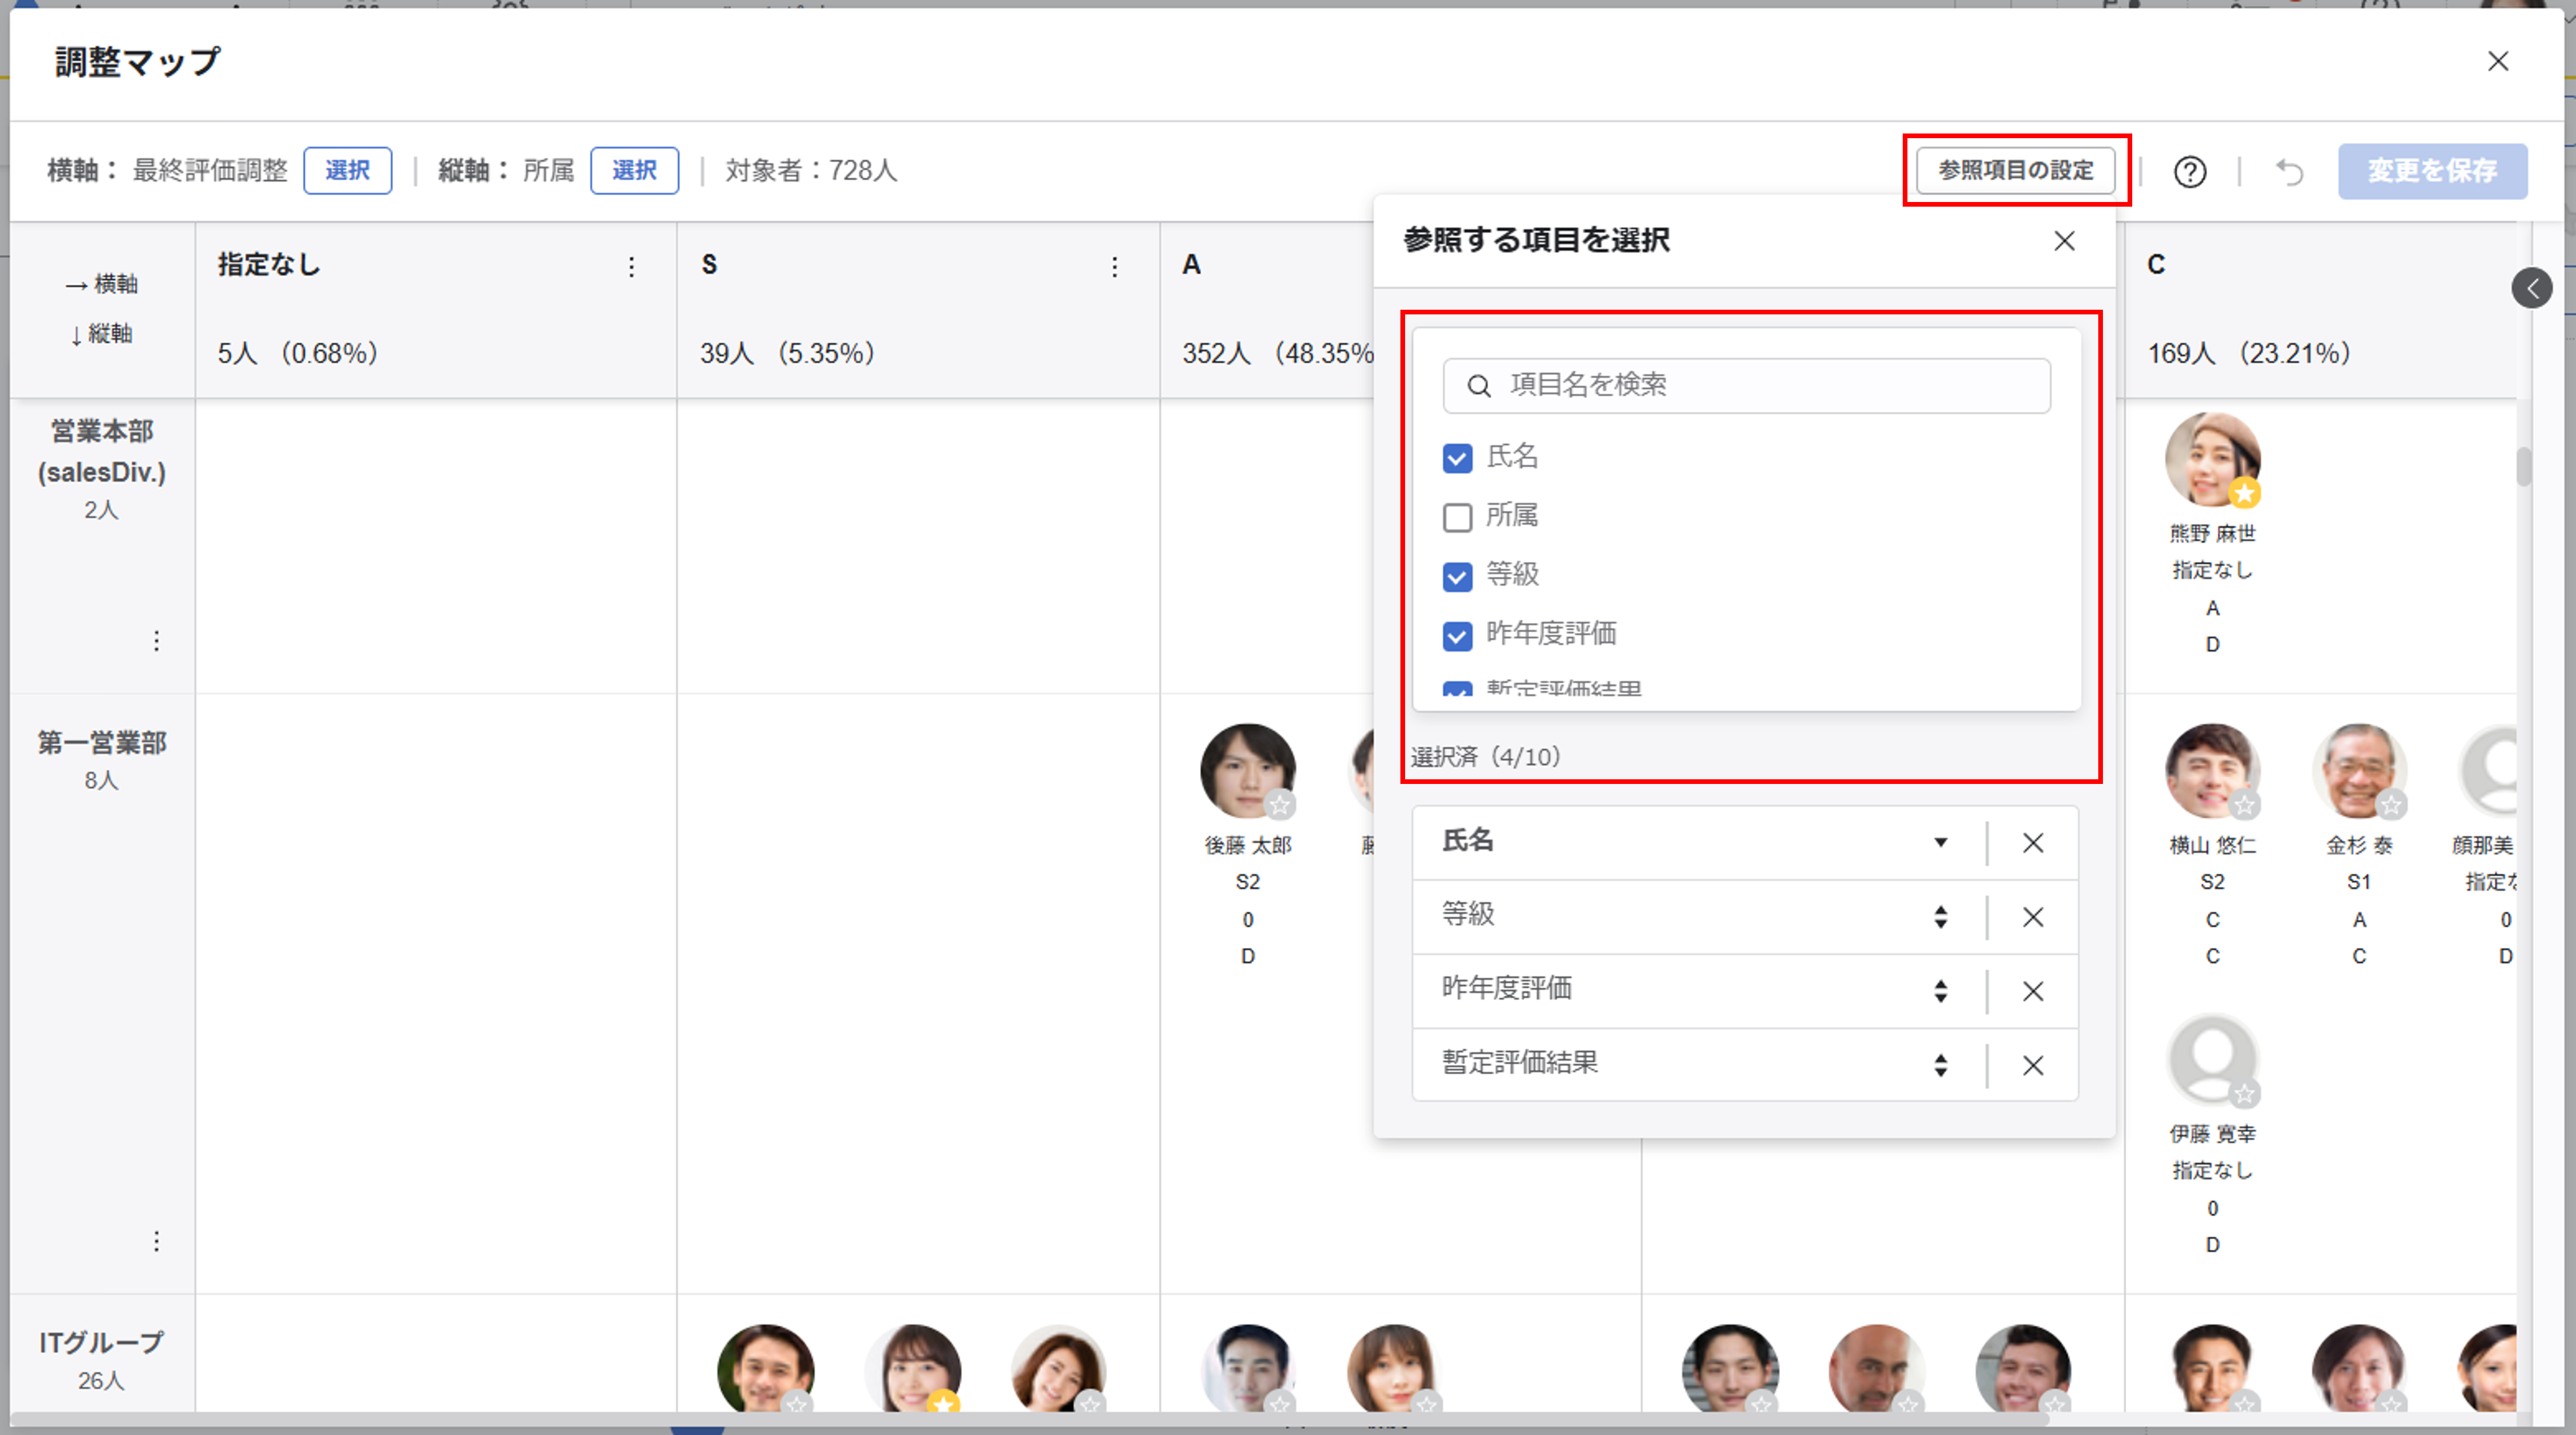
Task: Remove 昨年度評価 with its X icon
Action: pos(2032,991)
